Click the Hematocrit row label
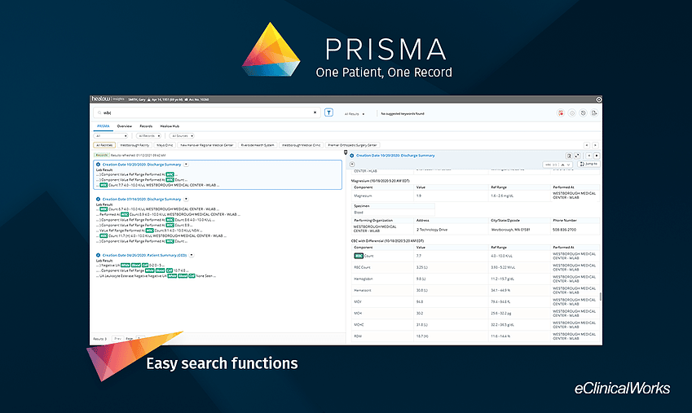692x413 pixels. 363,290
